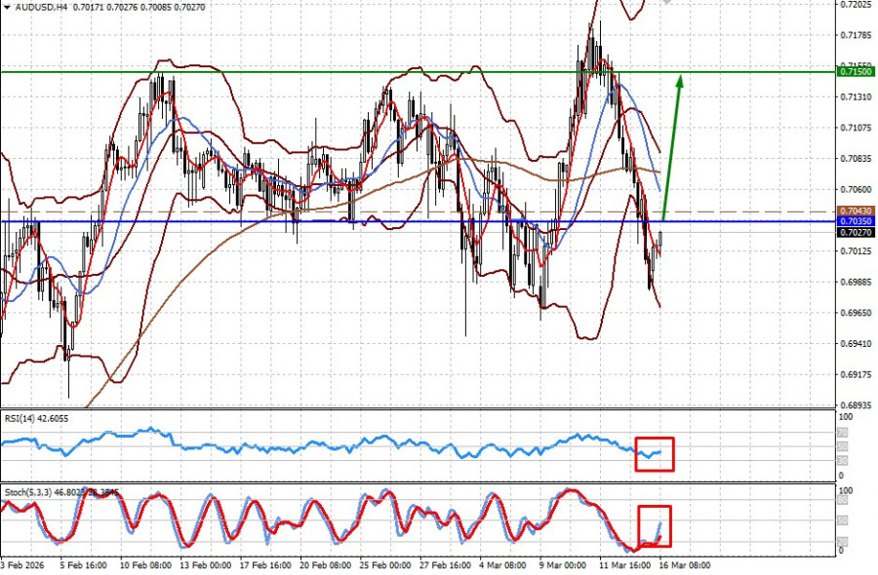Click the AUDUSD,H4 chart title
The height and width of the screenshot is (575, 878).
[41, 7]
